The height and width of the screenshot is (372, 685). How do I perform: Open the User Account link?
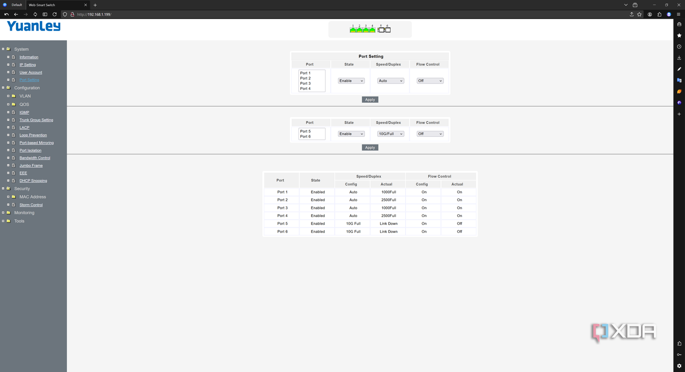click(x=31, y=72)
